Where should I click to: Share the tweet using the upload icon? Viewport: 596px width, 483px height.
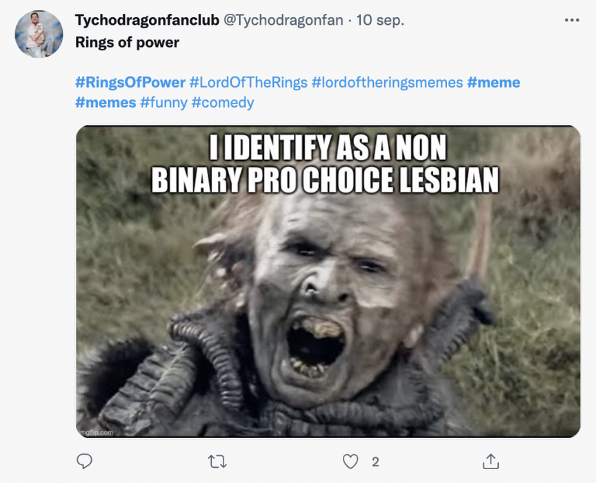(x=490, y=462)
